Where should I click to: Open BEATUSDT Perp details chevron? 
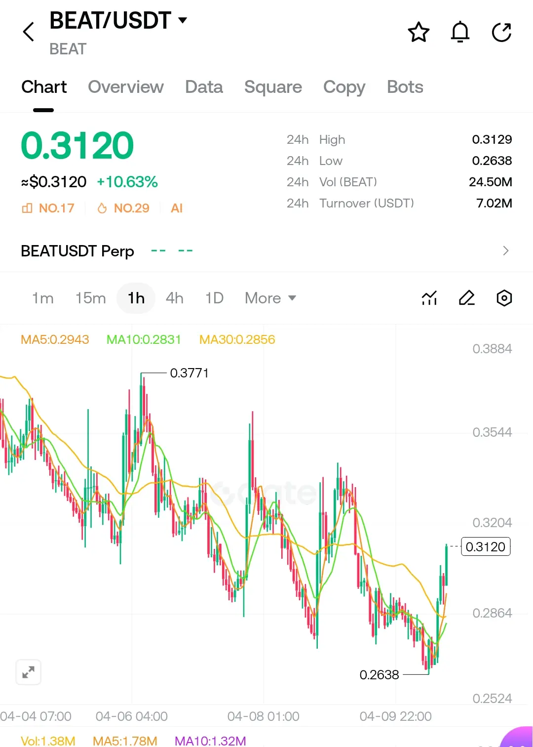point(505,250)
